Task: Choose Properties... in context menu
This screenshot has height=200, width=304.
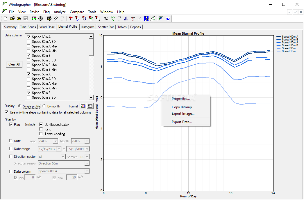Action: click(181, 99)
